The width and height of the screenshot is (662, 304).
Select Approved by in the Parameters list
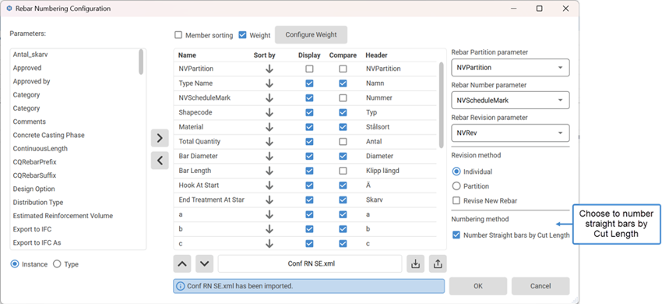click(x=31, y=81)
